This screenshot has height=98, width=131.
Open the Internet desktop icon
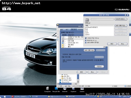(65, 90)
